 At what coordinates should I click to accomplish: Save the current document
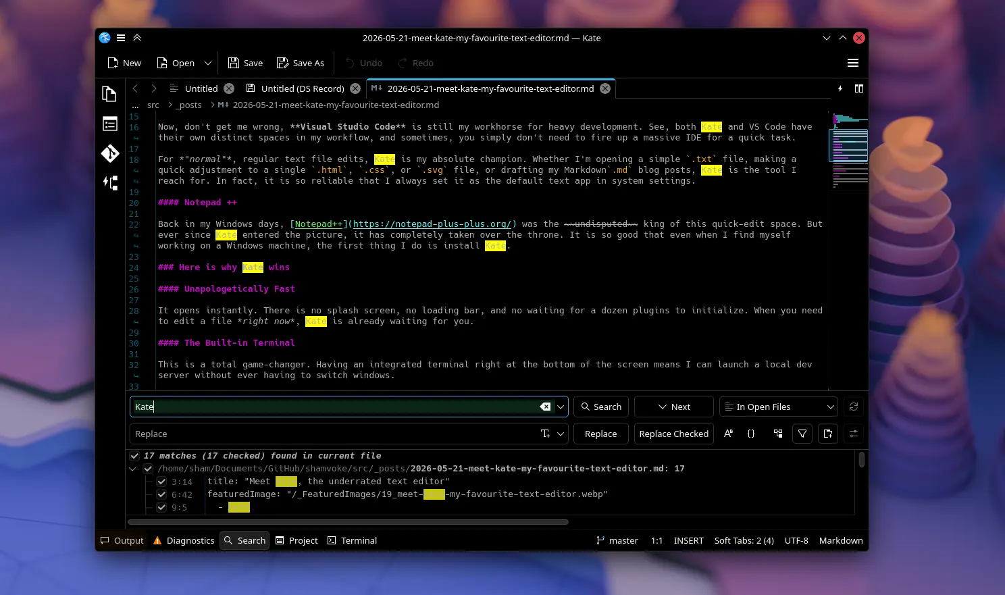(245, 63)
